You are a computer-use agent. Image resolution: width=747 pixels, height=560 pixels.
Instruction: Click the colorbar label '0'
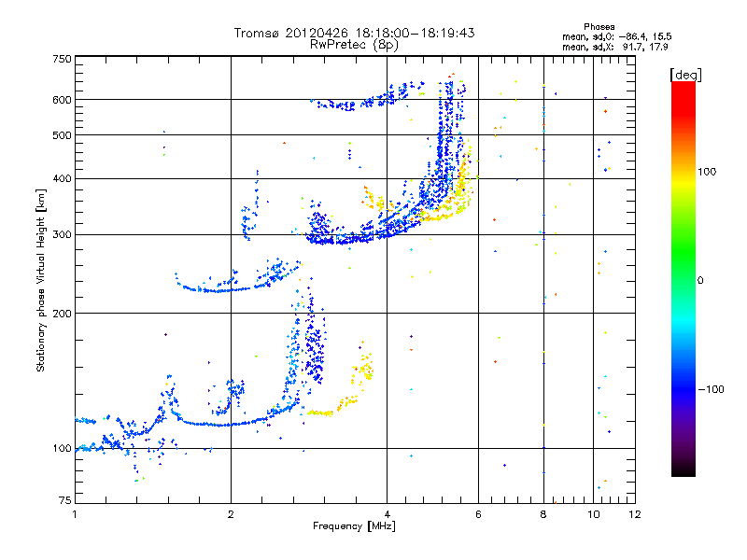pyautogui.click(x=700, y=280)
